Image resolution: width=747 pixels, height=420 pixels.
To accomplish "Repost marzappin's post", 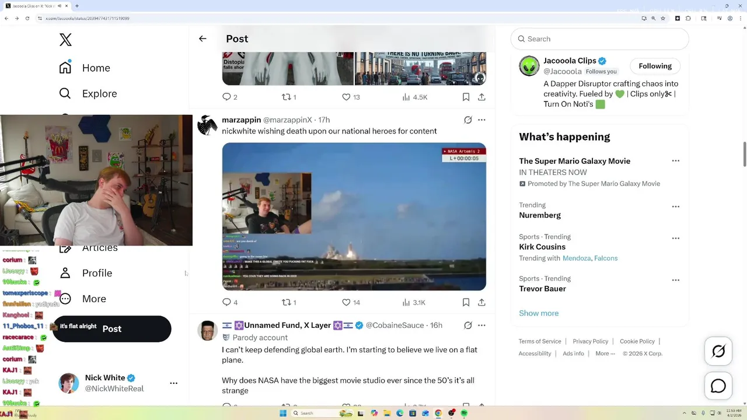I will (289, 302).
